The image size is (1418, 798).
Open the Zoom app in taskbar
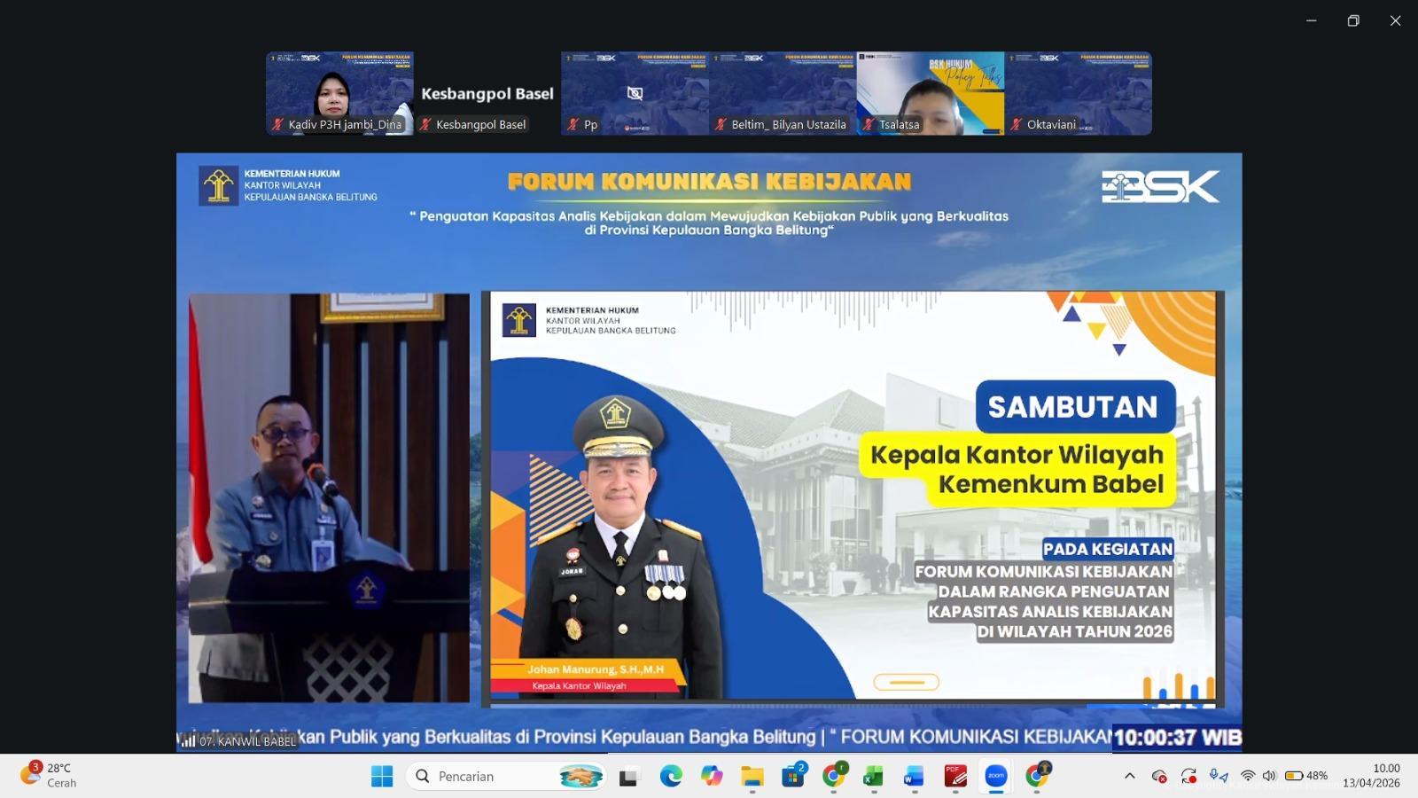995,776
